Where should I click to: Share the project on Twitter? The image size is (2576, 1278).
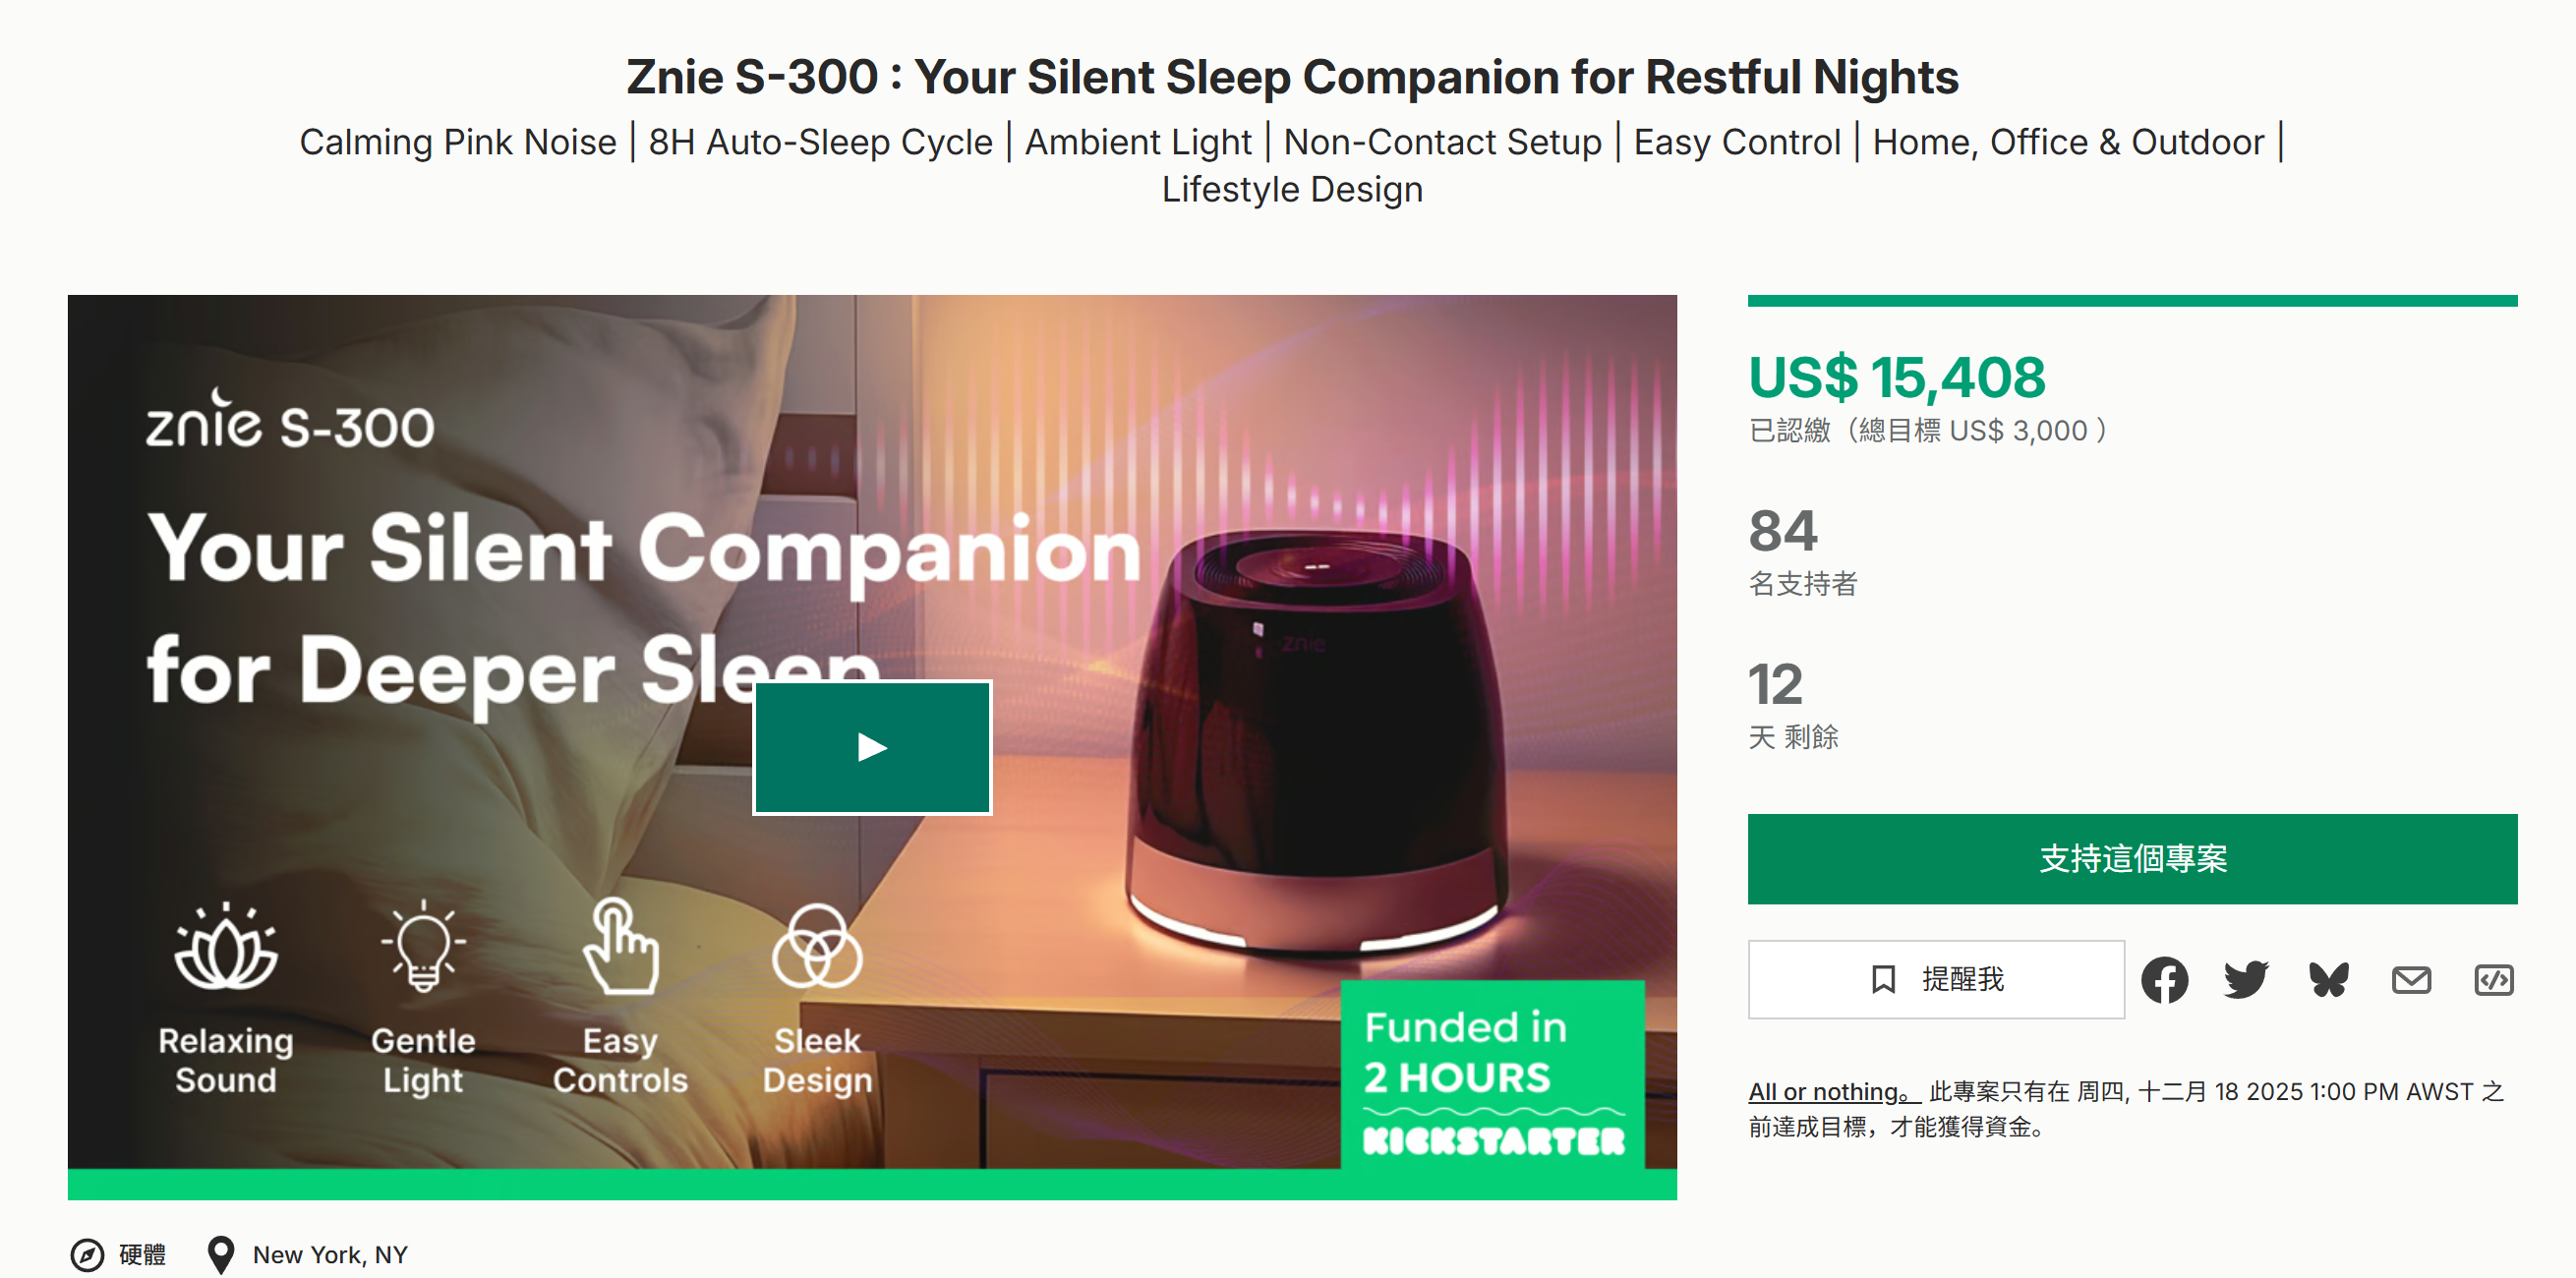pyautogui.click(x=2245, y=980)
